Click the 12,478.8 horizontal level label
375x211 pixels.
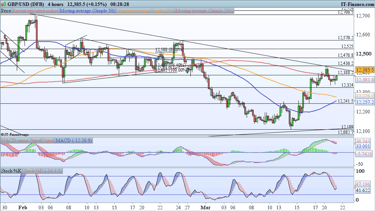(x=346, y=55)
